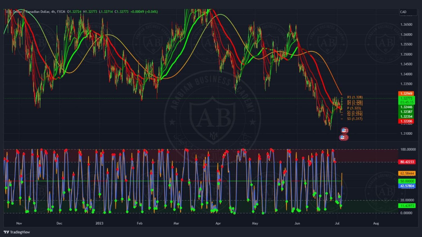Click the red 80.42233 oscillator level label

click(407, 162)
